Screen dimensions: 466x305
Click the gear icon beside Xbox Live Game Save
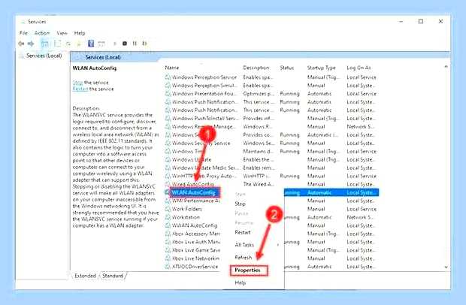tap(168, 250)
